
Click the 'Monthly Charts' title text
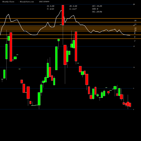(8, 2)
